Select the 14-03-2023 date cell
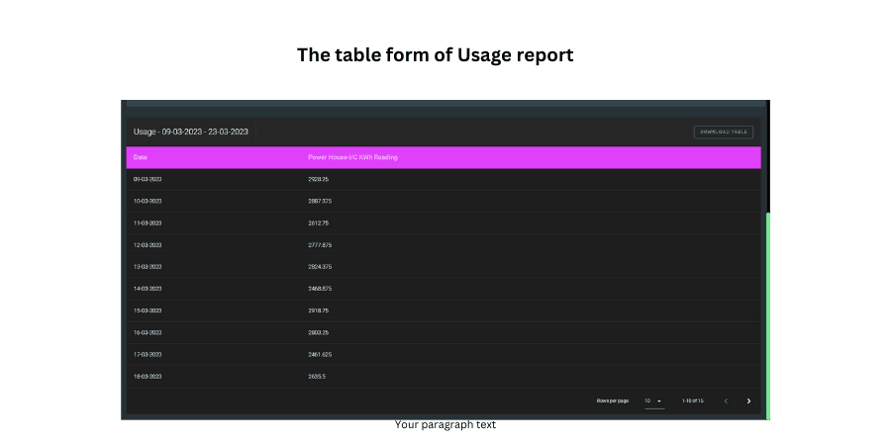This screenshot has width=891, height=445. tap(148, 289)
